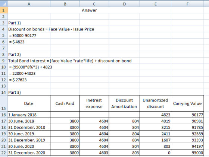Click the '= $ 4823' cell
This screenshot has width=209, height=157.
29,42
